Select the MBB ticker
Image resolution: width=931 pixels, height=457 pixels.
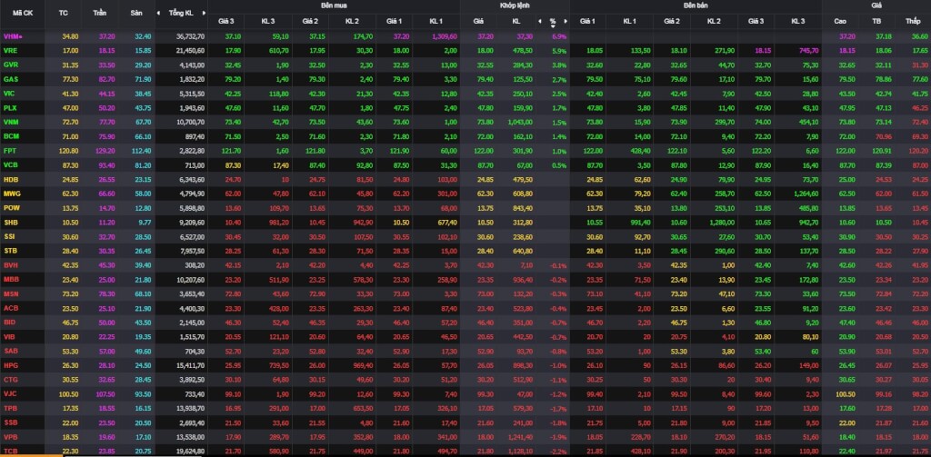coord(11,279)
